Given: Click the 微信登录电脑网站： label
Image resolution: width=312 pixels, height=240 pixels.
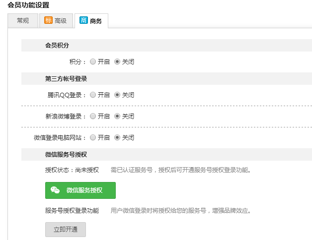Looking at the screenshot, I should [60, 137].
